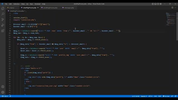Click the minimap code preview

171,19
